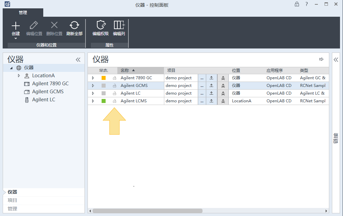Image resolution: width=343 pixels, height=216 pixels.
Task: Click launch arrow icon for Agilent GCMS
Action: pos(211,86)
